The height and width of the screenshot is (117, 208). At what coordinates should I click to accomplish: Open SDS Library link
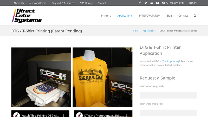[86, 3]
